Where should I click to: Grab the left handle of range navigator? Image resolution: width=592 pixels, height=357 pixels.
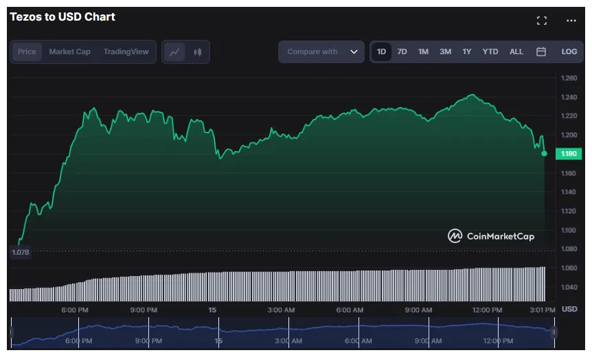pos(11,332)
